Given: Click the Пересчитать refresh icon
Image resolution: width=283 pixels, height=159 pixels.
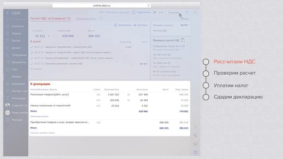Looking at the screenshot, I should click(134, 12).
